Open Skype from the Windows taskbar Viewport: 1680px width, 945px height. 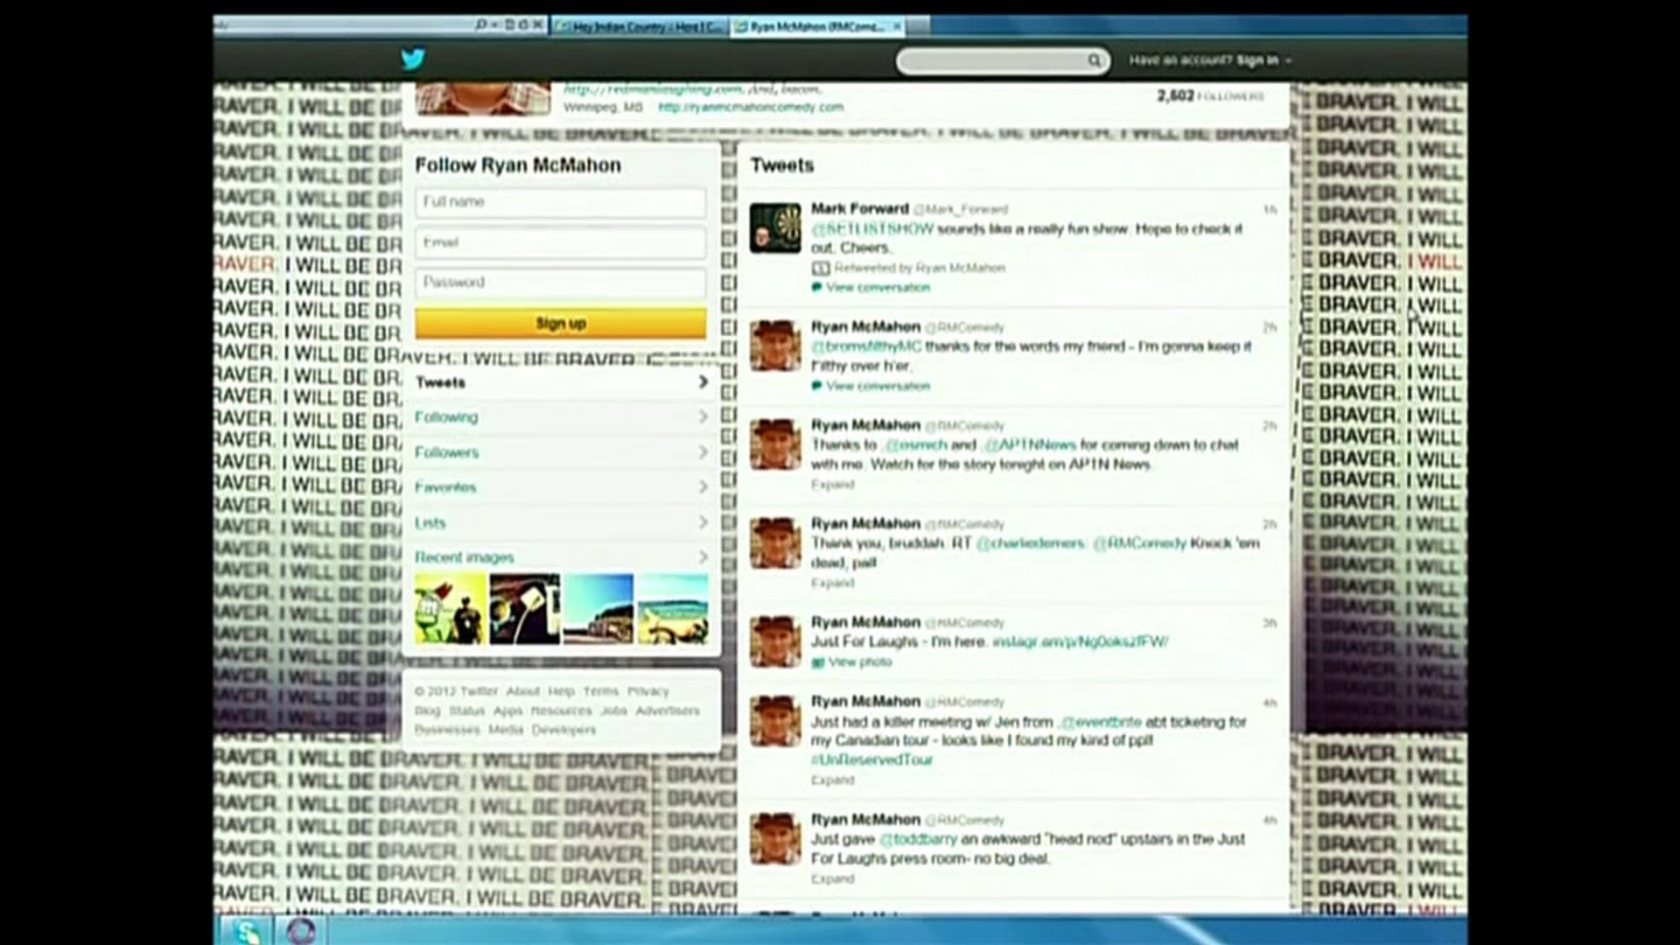point(247,931)
